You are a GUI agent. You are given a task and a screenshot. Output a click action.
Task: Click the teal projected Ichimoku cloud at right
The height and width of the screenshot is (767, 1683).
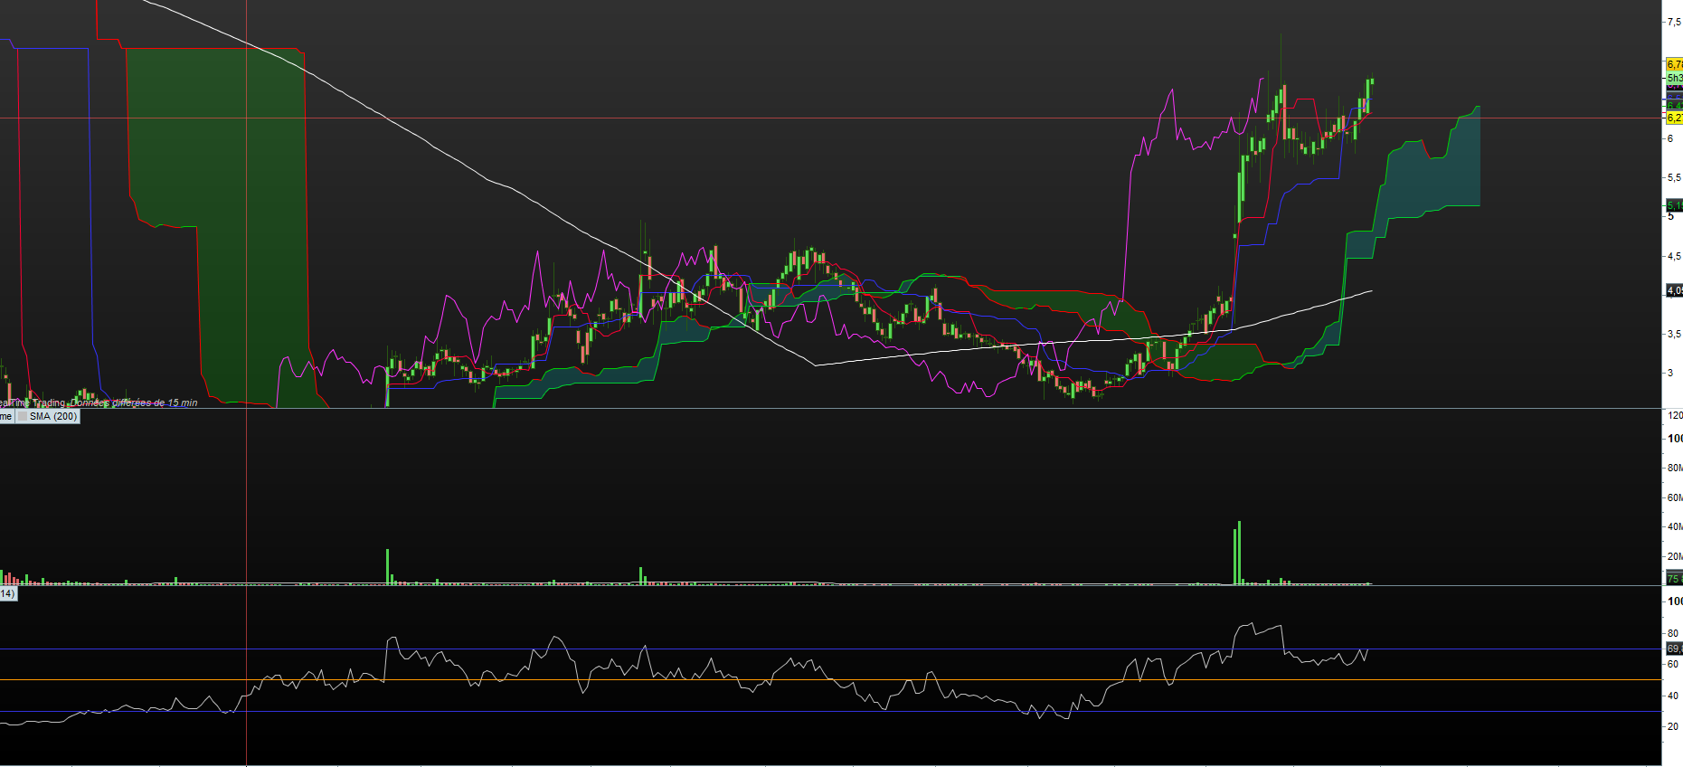click(x=1429, y=181)
